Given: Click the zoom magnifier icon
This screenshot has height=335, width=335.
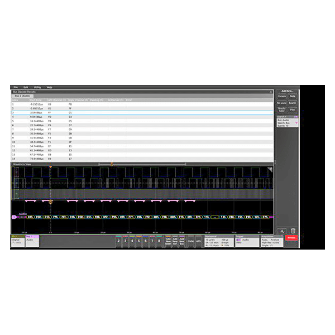Looking at the screenshot, I should pyautogui.click(x=282, y=231).
